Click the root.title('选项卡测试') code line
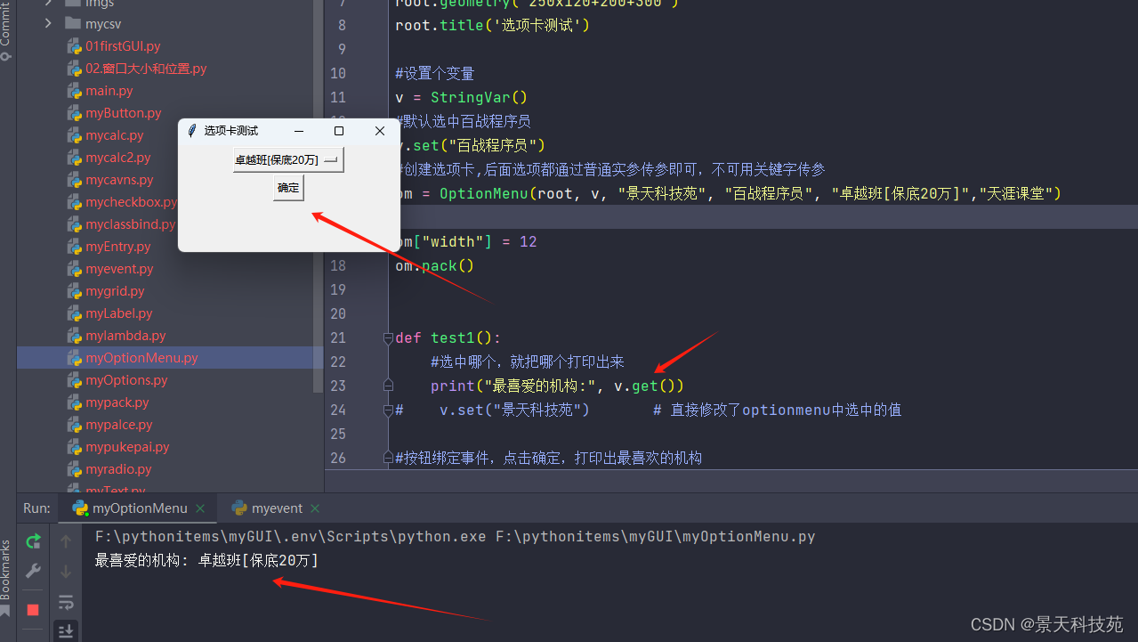Image resolution: width=1138 pixels, height=642 pixels. coord(492,25)
